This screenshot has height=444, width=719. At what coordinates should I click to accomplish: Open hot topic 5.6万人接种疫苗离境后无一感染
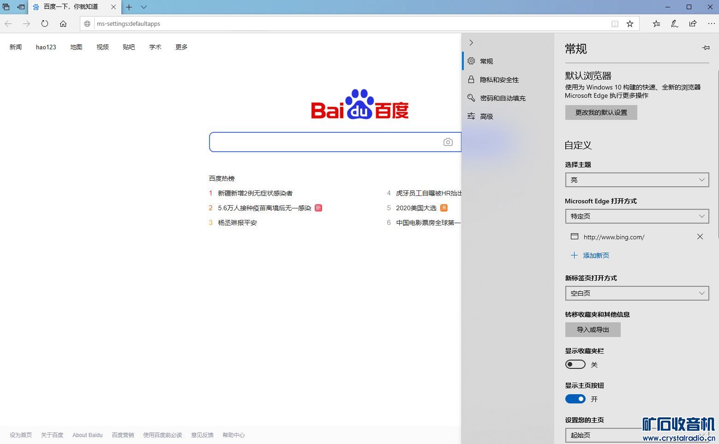pos(264,208)
